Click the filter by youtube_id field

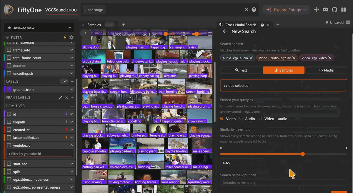coord(40,153)
